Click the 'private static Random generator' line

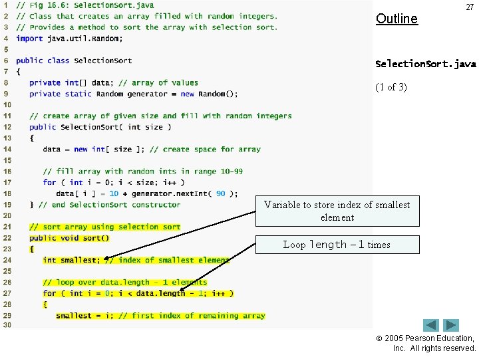coord(134,94)
